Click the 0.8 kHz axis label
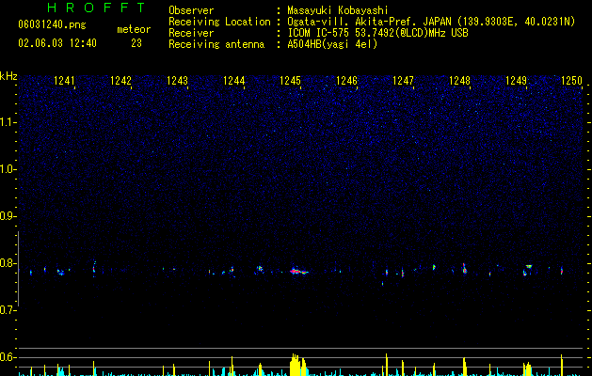The image size is (592, 376). pos(8,263)
